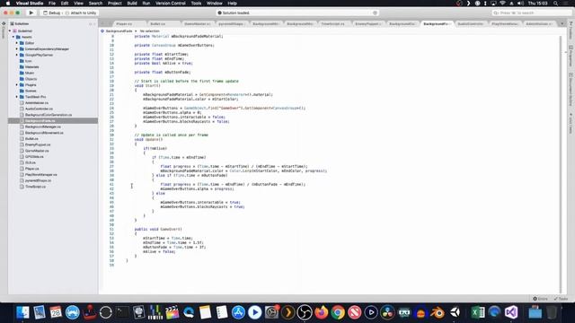
Task: Open Terminal from the dock
Action: coord(122,312)
